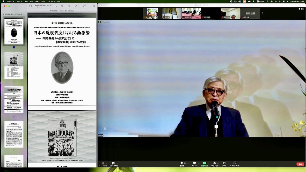
Task: Open the view layout button in Zoom
Action: (x=301, y=9)
